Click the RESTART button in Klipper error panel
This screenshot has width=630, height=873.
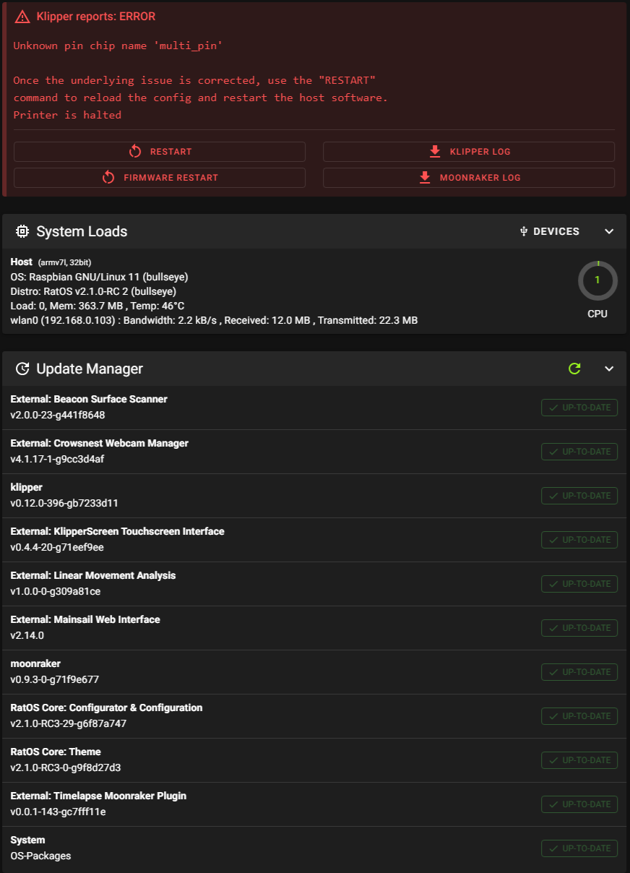(160, 152)
